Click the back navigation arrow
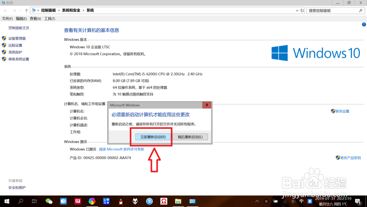Screen dimensions: 367x207 tap(6, 11)
